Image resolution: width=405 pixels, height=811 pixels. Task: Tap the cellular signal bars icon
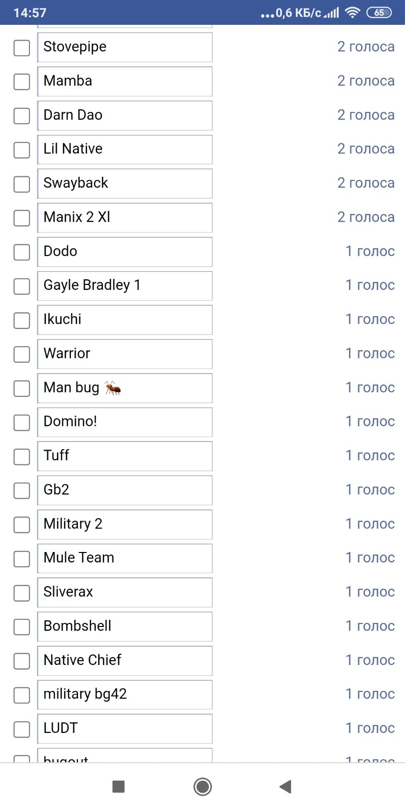tap(332, 13)
